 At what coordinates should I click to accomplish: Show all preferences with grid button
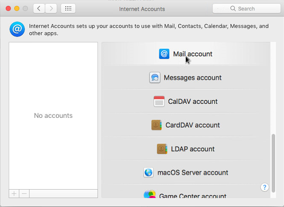pyautogui.click(x=68, y=8)
